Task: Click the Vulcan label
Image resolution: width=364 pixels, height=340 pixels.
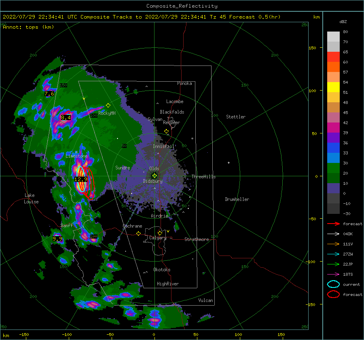Action: click(205, 300)
